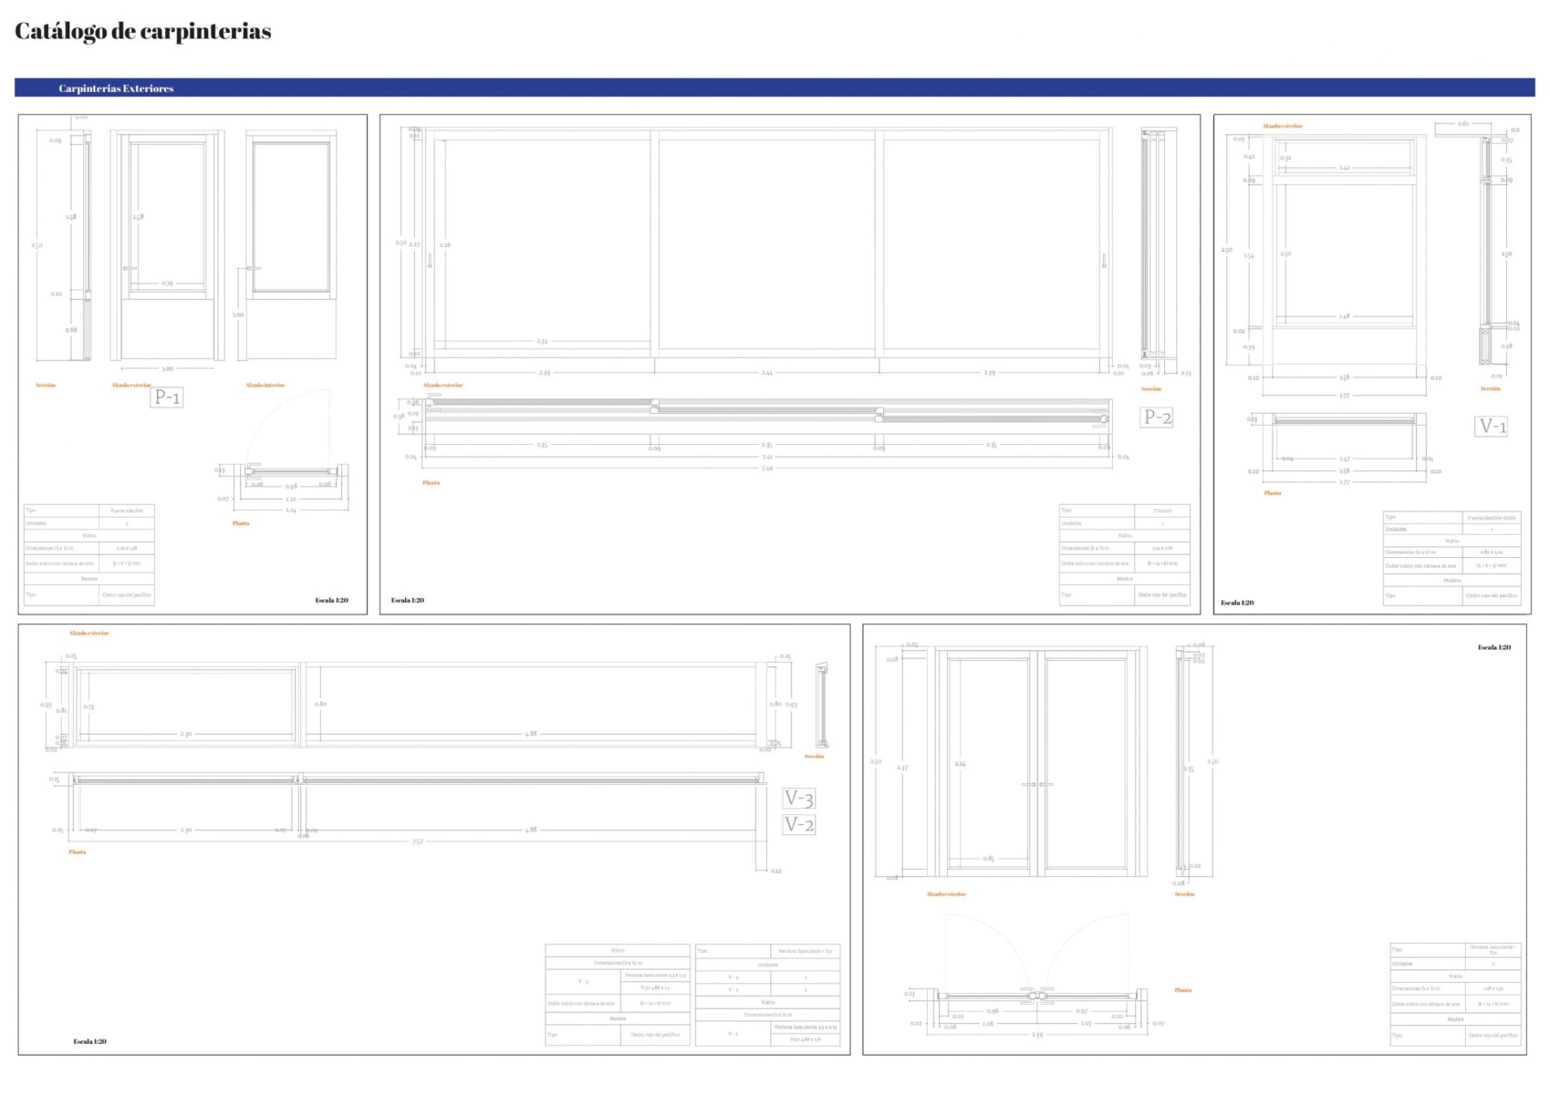
Task: Click 'Escala 1:20' in the V-3/V-2 panel
Action: click(89, 1041)
